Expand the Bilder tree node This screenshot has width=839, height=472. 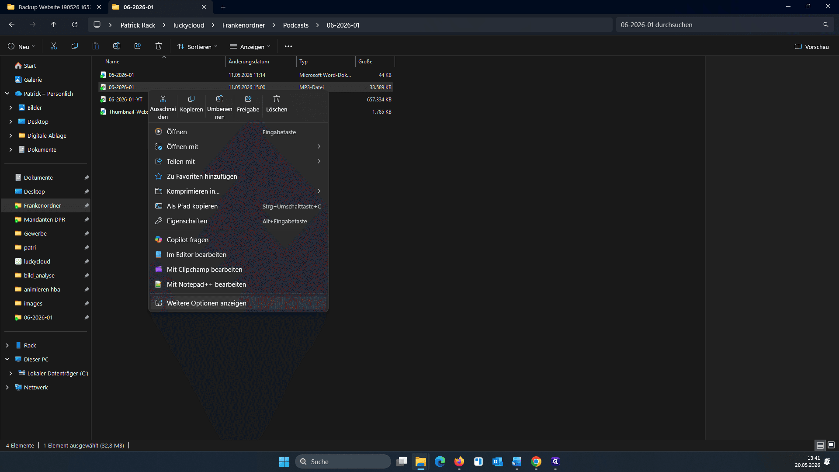[x=11, y=108]
